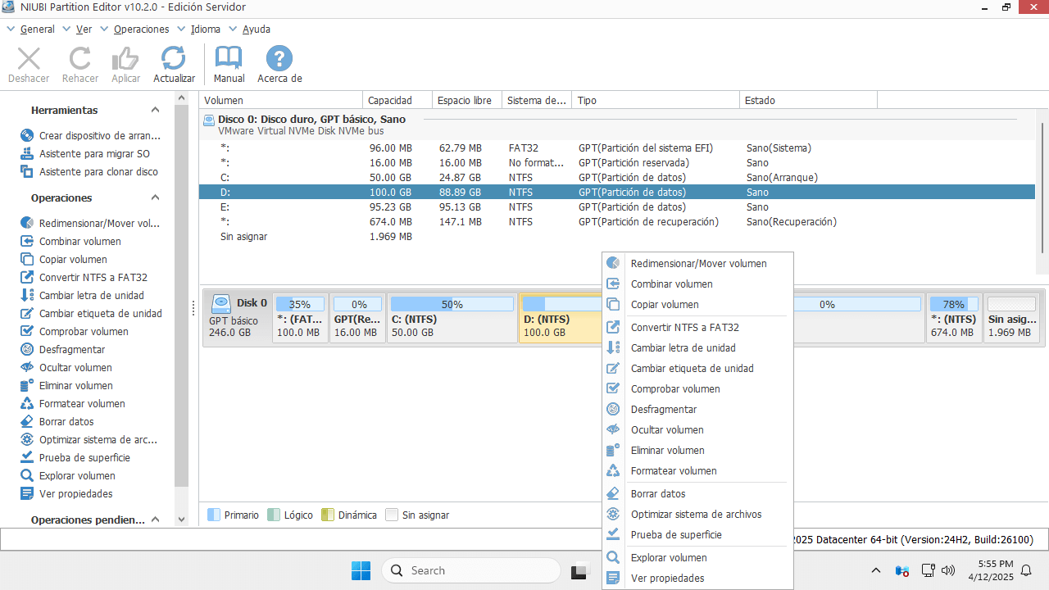Screen dimensions: 1049x590
Task: Click the Actualizar refresh toolbar icon
Action: [173, 59]
